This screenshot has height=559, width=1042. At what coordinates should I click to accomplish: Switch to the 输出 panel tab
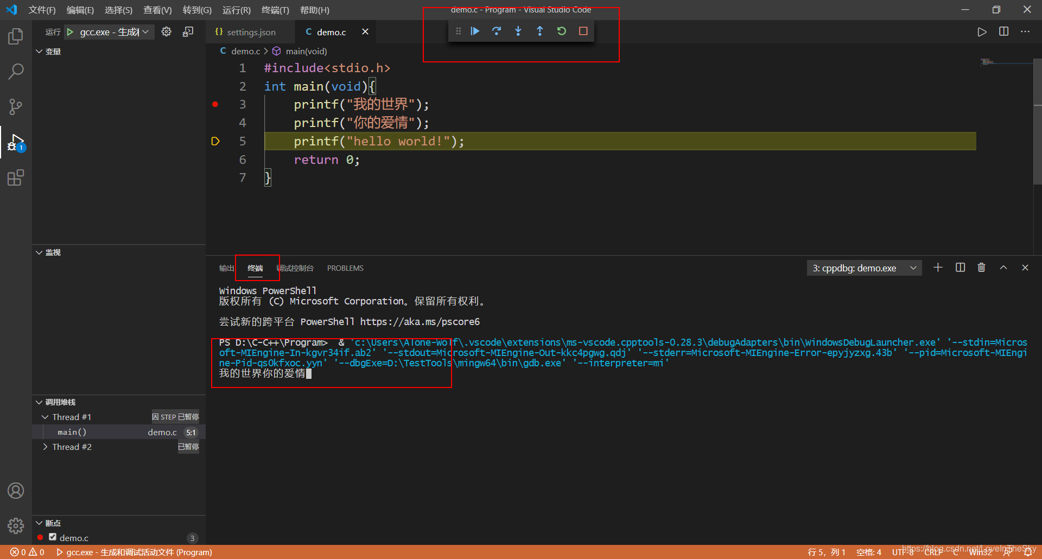coord(227,268)
